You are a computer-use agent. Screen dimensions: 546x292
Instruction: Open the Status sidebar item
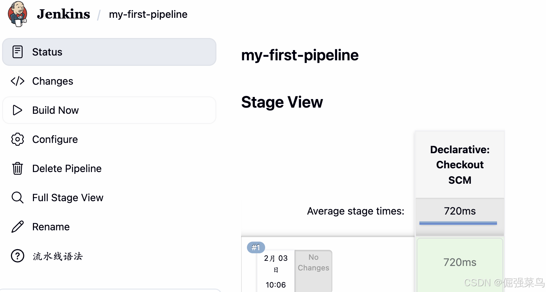pos(47,52)
